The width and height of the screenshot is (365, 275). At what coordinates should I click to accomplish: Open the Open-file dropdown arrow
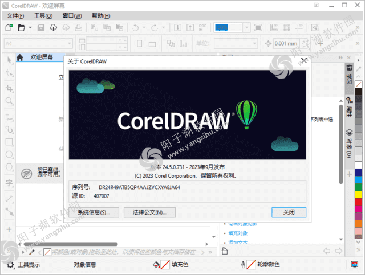point(30,28)
